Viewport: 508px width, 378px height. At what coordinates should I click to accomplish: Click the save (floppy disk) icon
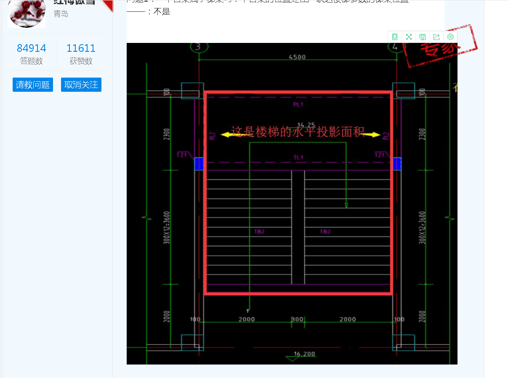(423, 37)
